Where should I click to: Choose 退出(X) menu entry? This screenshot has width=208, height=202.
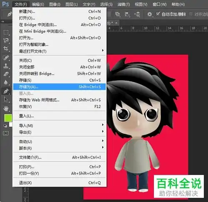tap(59, 183)
